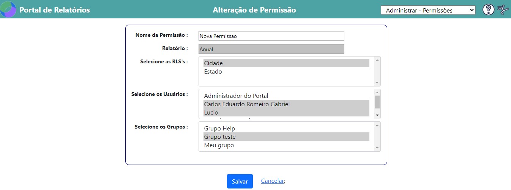
Task: Toggle Lucio in the users list
Action: pos(286,112)
